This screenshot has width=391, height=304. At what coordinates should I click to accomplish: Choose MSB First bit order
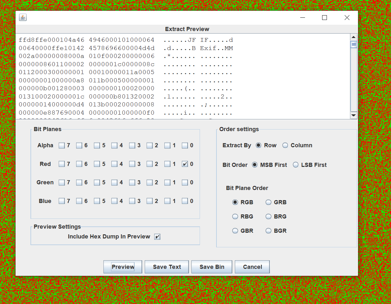255,165
